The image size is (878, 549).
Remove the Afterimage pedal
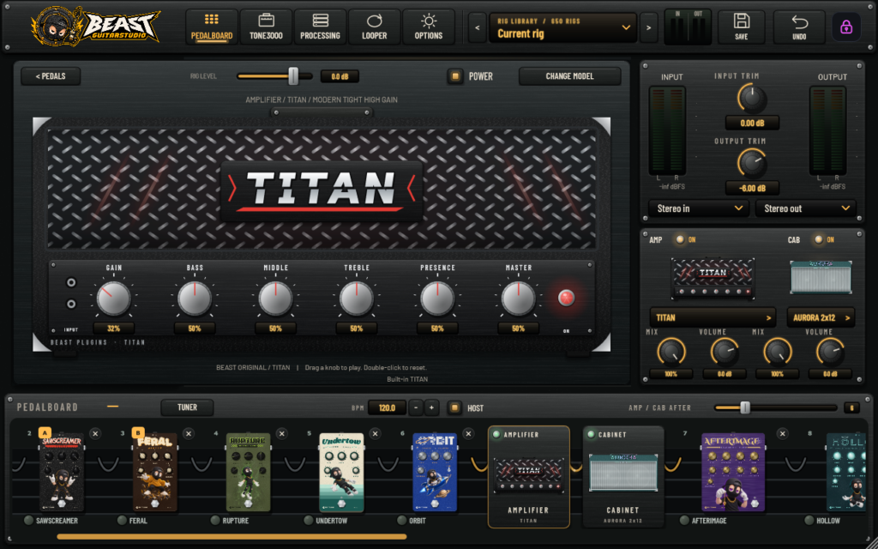[783, 433]
